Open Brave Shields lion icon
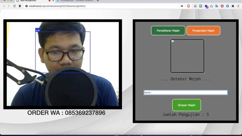This screenshot has height=136, width=242. pos(188,6)
